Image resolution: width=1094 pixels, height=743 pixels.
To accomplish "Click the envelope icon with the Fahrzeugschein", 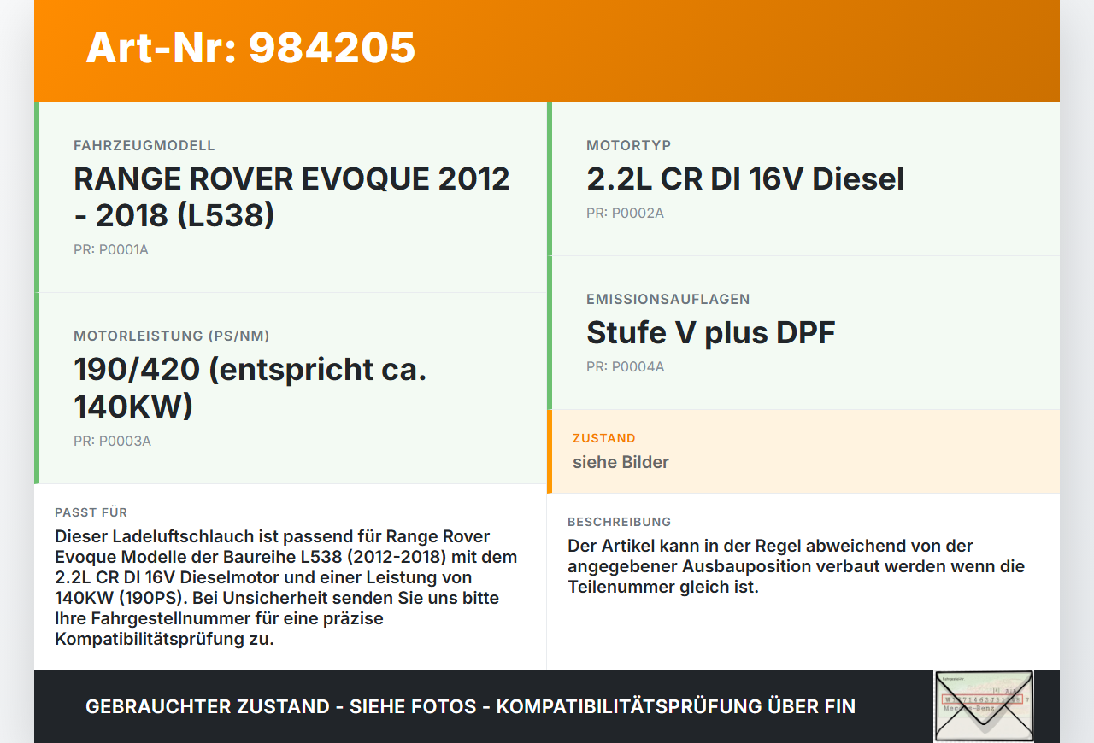I will coord(984,705).
